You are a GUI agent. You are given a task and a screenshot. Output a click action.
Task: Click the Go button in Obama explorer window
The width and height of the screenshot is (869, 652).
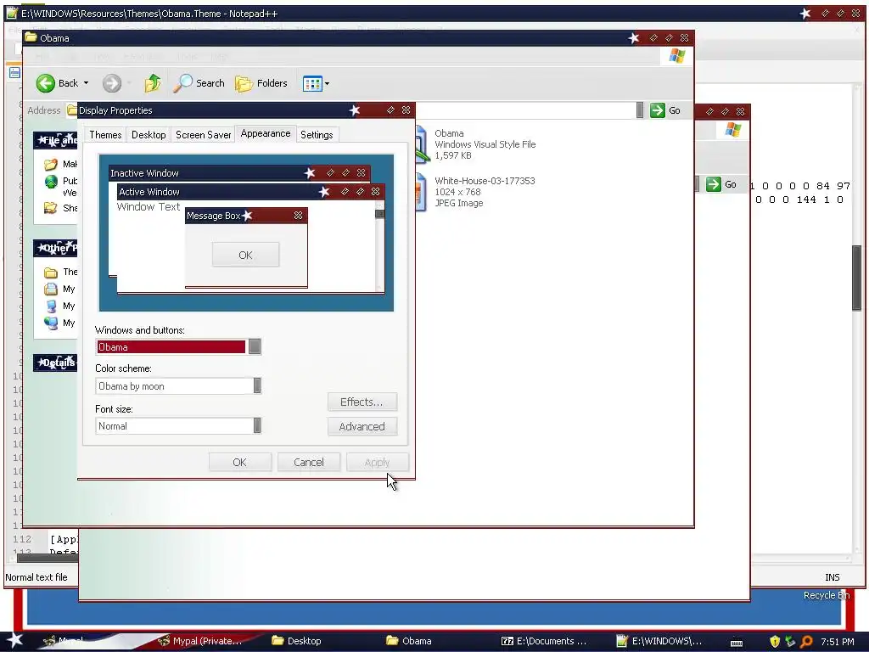click(665, 110)
